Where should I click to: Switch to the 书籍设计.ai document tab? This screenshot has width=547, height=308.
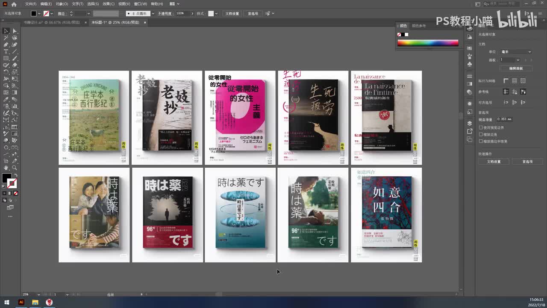point(51,22)
